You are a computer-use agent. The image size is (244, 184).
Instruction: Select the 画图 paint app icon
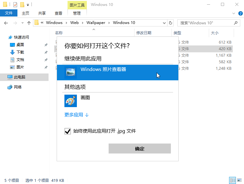[70, 101]
